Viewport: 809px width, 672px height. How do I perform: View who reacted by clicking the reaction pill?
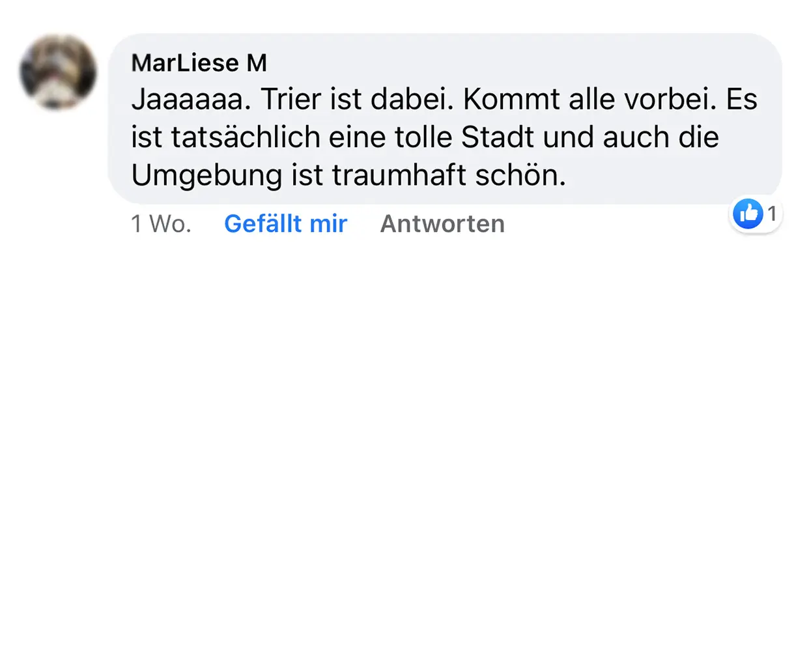[756, 214]
